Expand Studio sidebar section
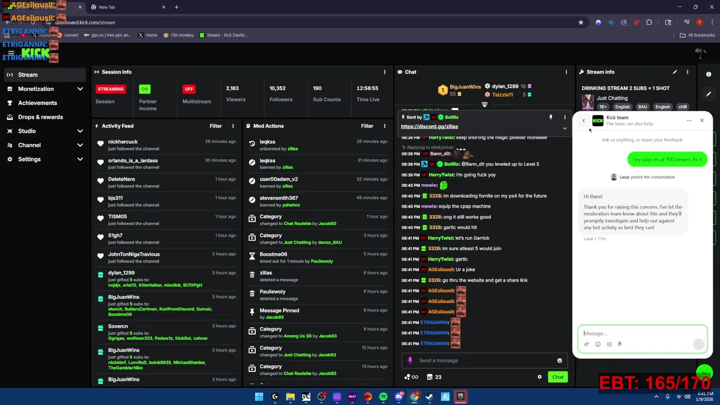The height and width of the screenshot is (405, 720). pyautogui.click(x=80, y=131)
